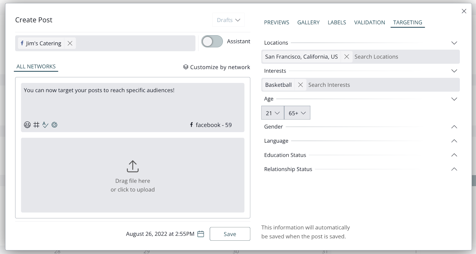
Task: Click the hashtag suggestion icon
Action: pos(36,125)
